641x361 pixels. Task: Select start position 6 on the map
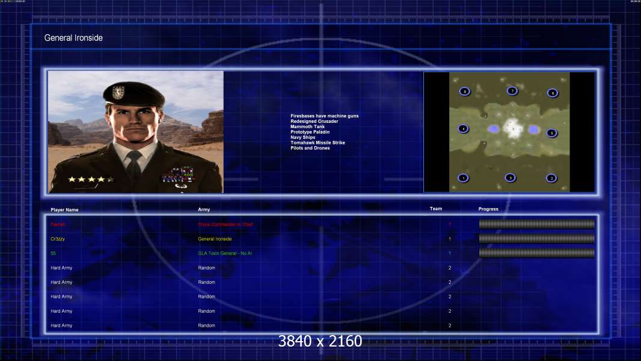553,93
